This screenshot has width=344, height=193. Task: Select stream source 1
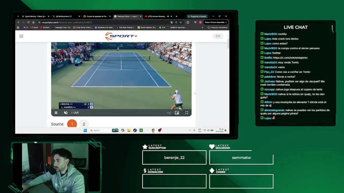coord(72,124)
